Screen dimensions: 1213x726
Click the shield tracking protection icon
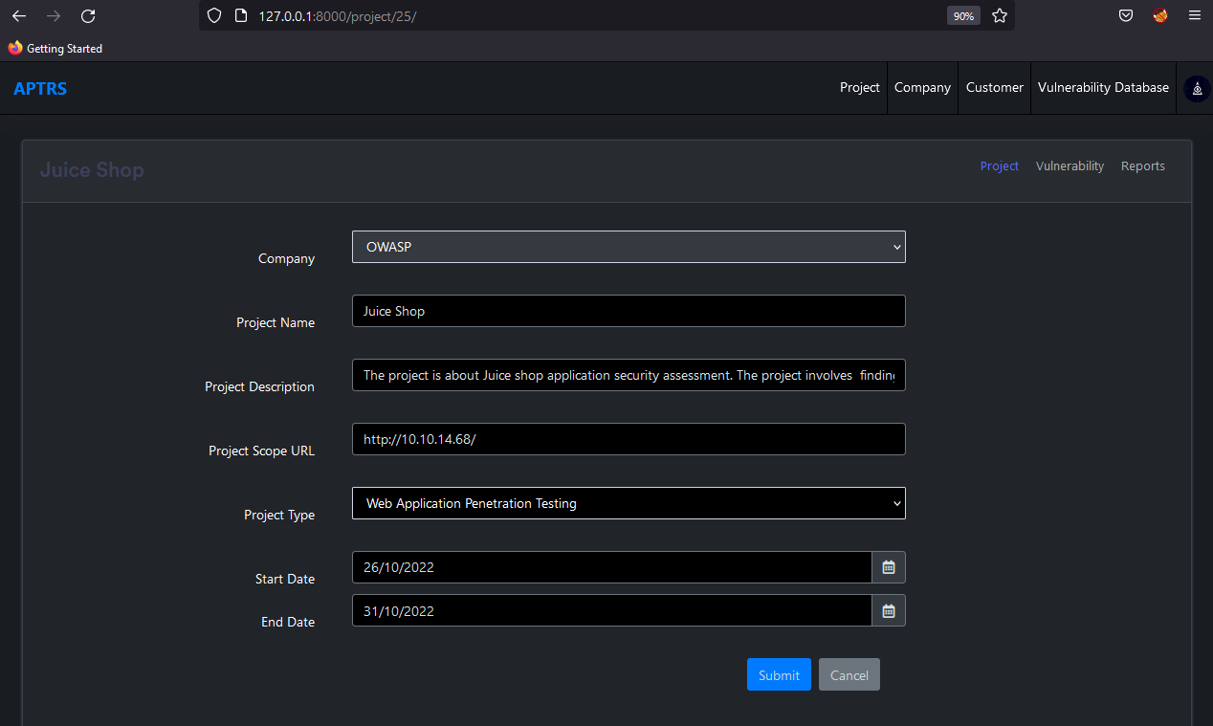coord(214,15)
